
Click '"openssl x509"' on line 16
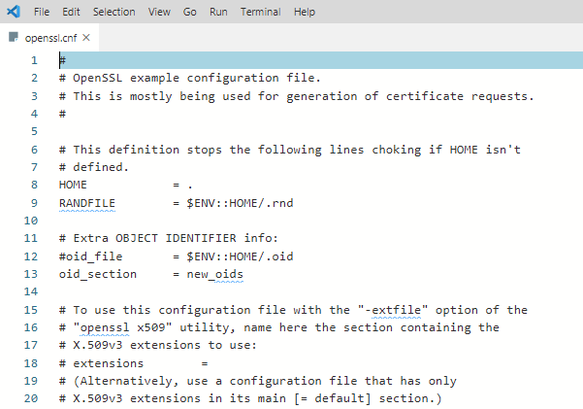[x=122, y=327]
